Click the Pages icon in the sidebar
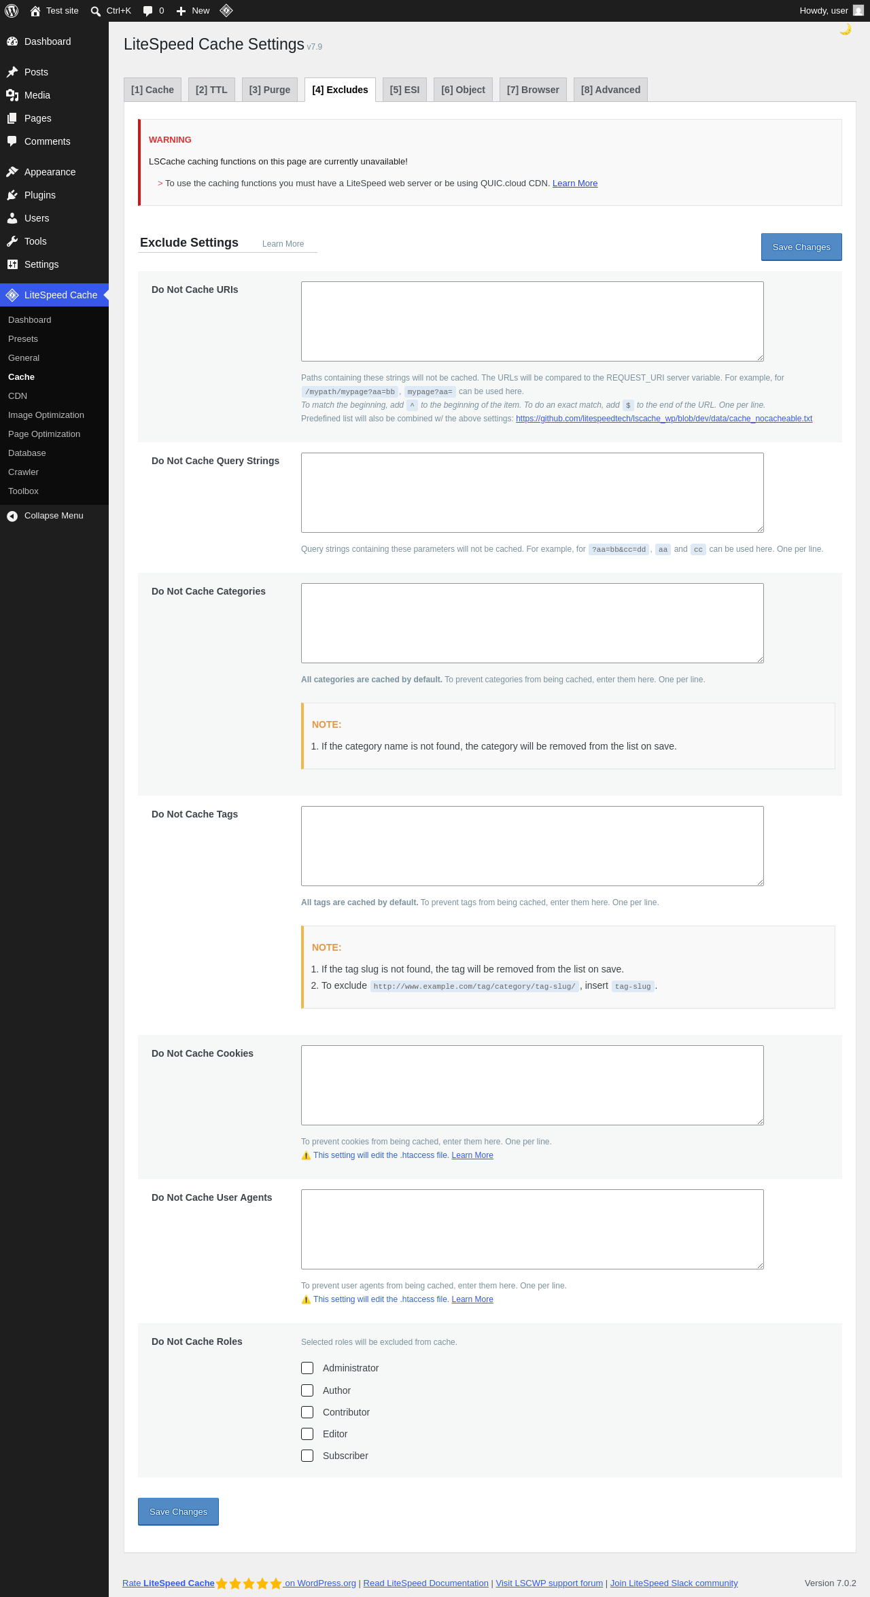 (12, 118)
